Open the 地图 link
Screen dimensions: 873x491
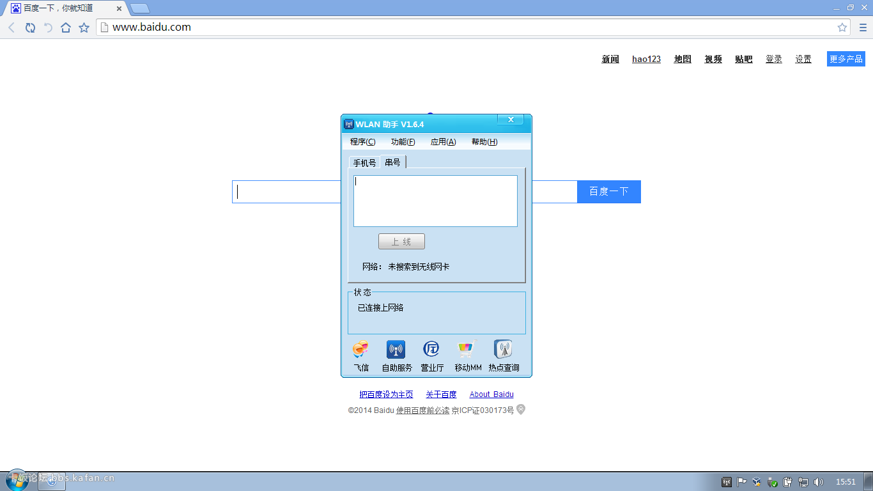pyautogui.click(x=683, y=59)
